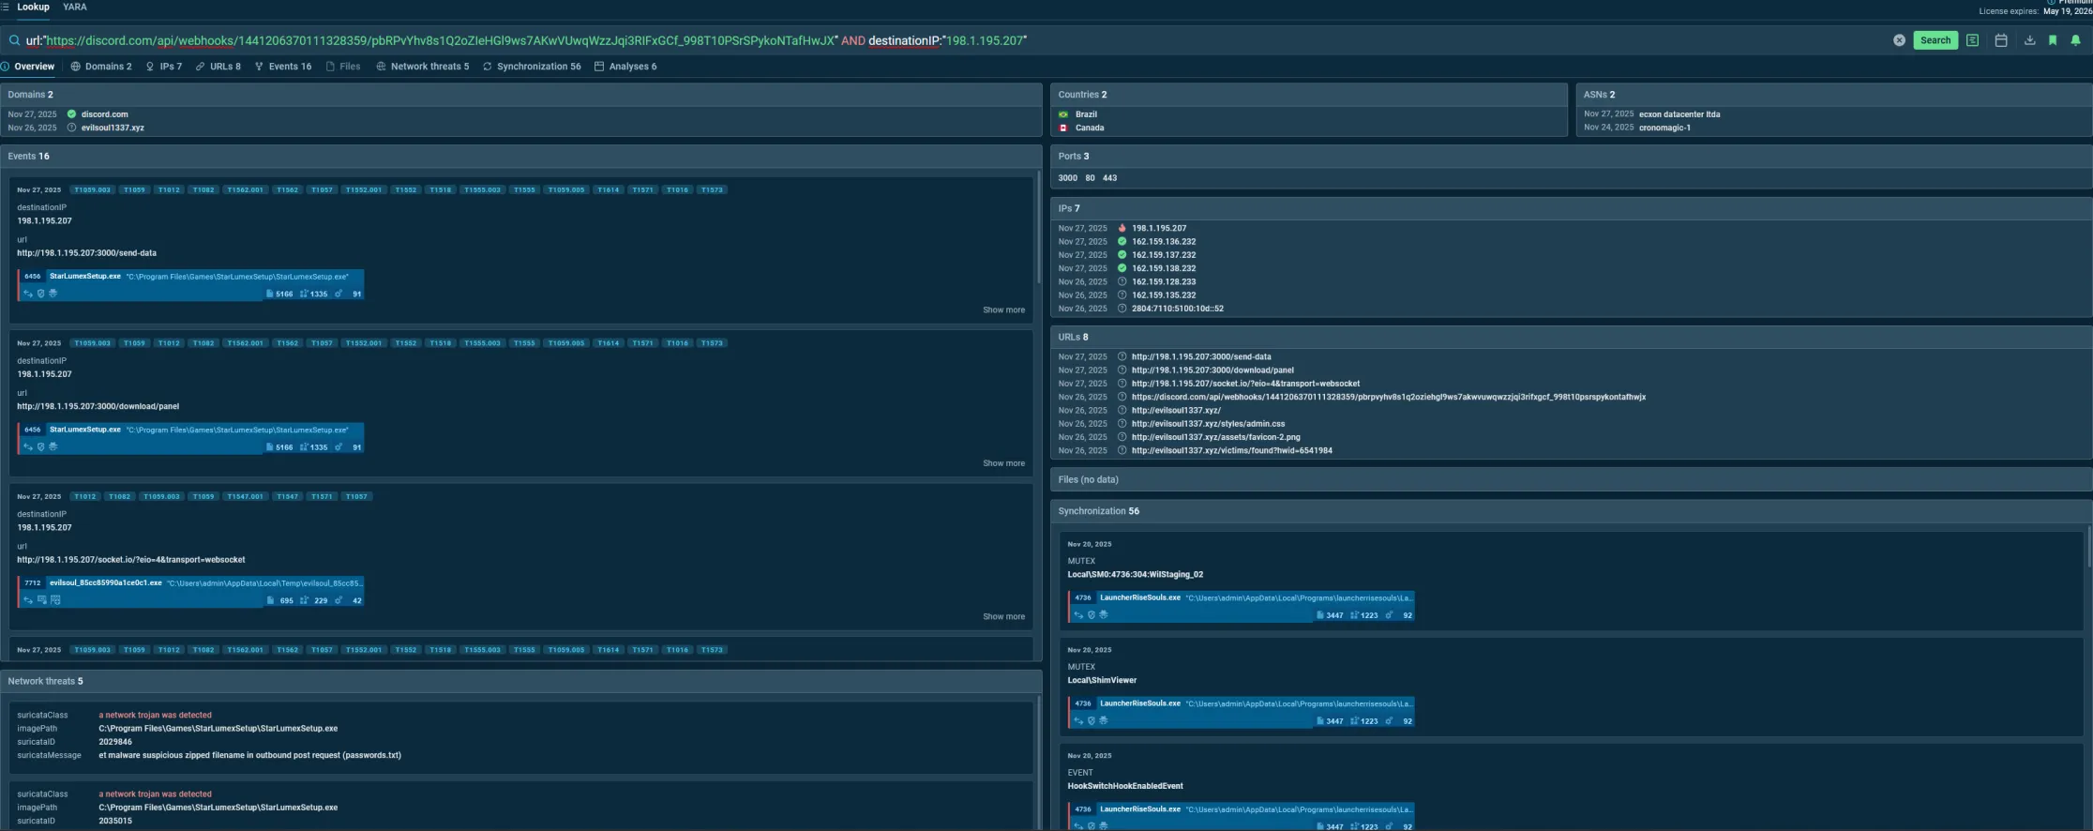2093x831 pixels.
Task: Go to the URLs 8 tab
Action: [x=218, y=67]
